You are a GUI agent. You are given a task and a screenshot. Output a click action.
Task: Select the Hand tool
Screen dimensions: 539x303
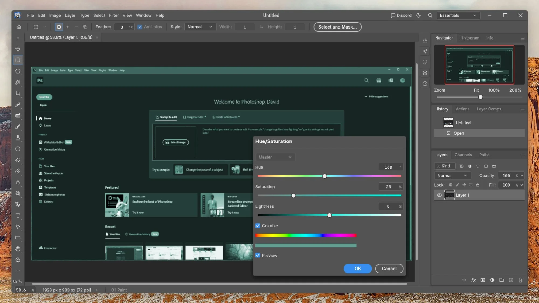[18, 249]
